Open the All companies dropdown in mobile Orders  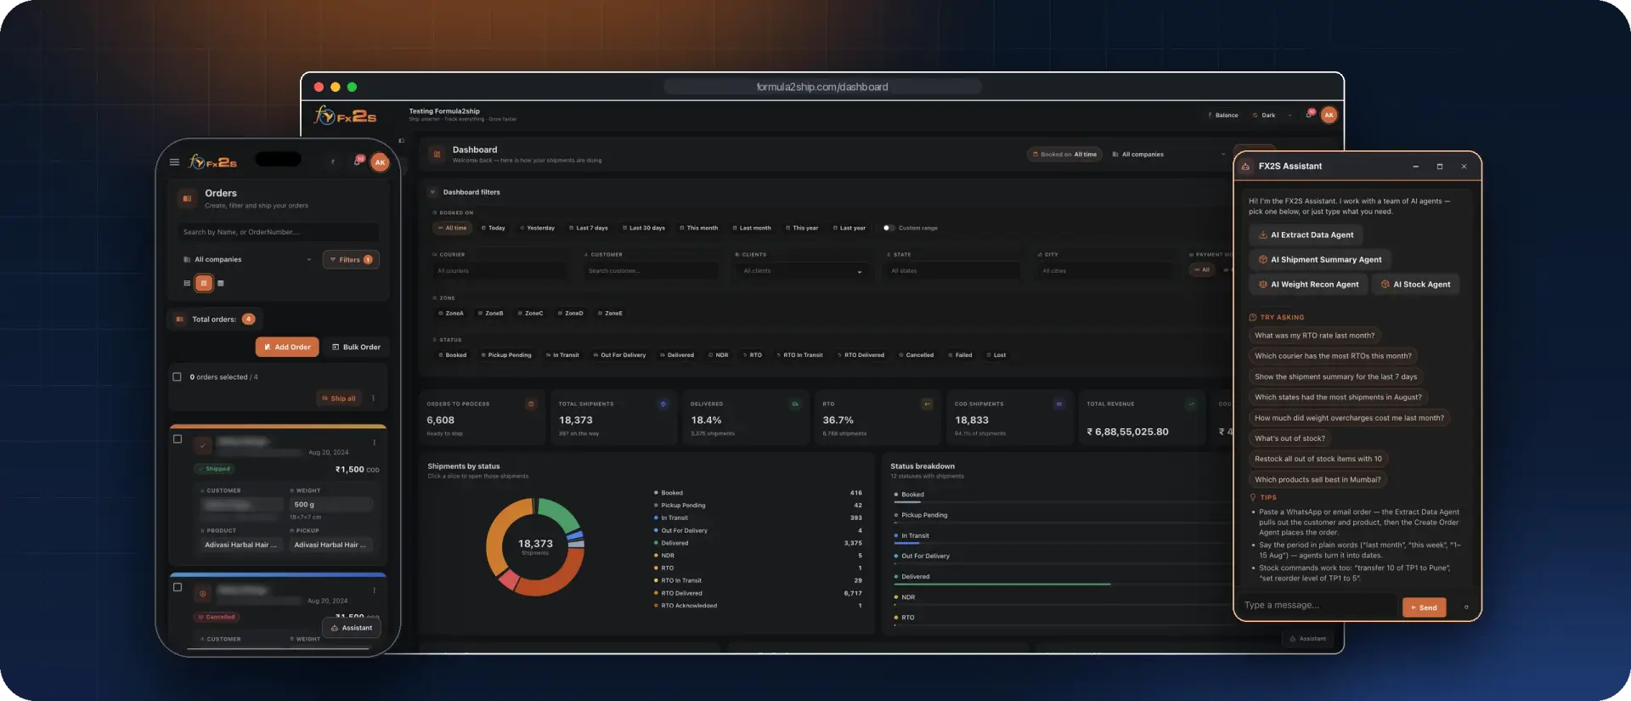point(247,259)
